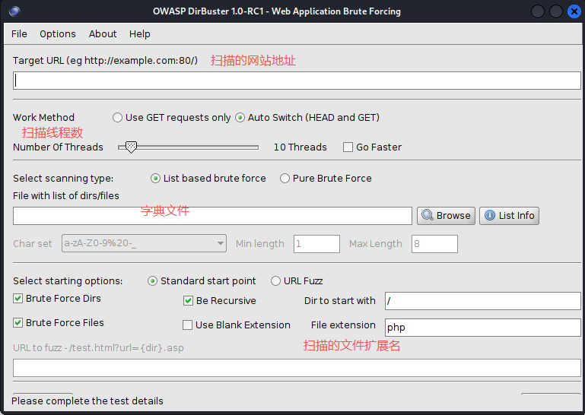Click the DirBuster app icon in title bar

(14, 11)
